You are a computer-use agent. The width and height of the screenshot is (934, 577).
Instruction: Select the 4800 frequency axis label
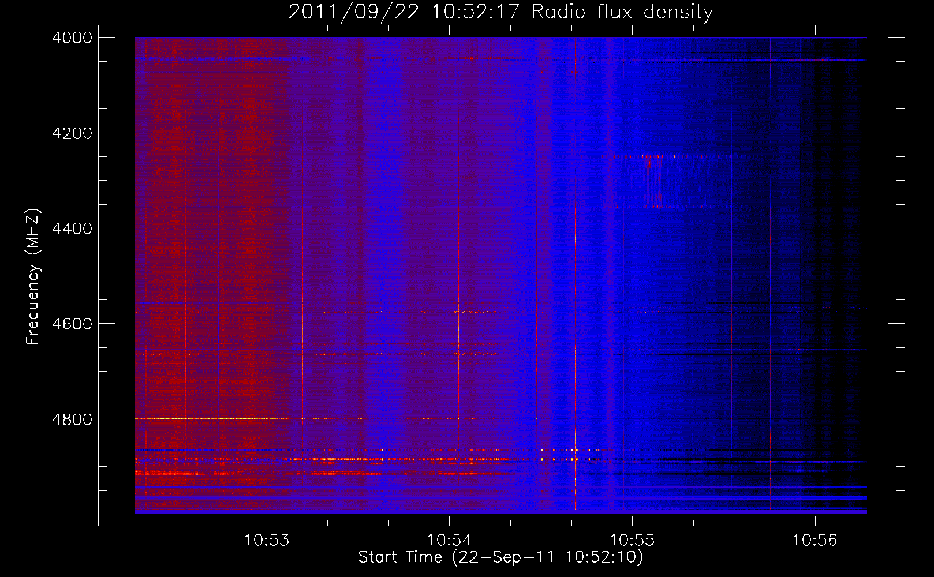72,419
